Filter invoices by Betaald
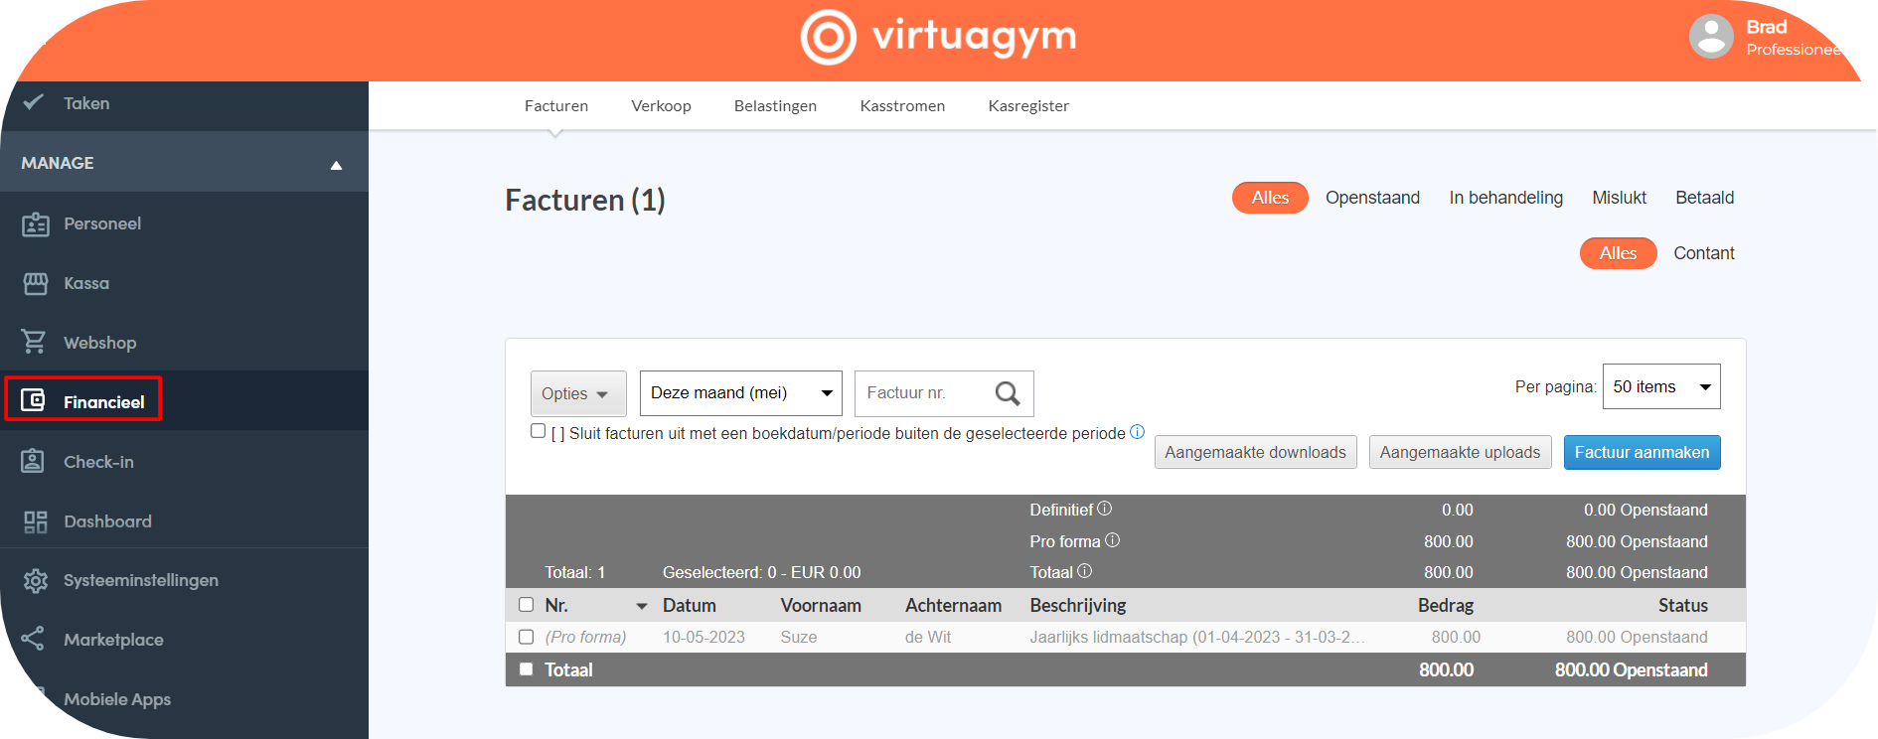This screenshot has width=1878, height=739. (x=1704, y=198)
